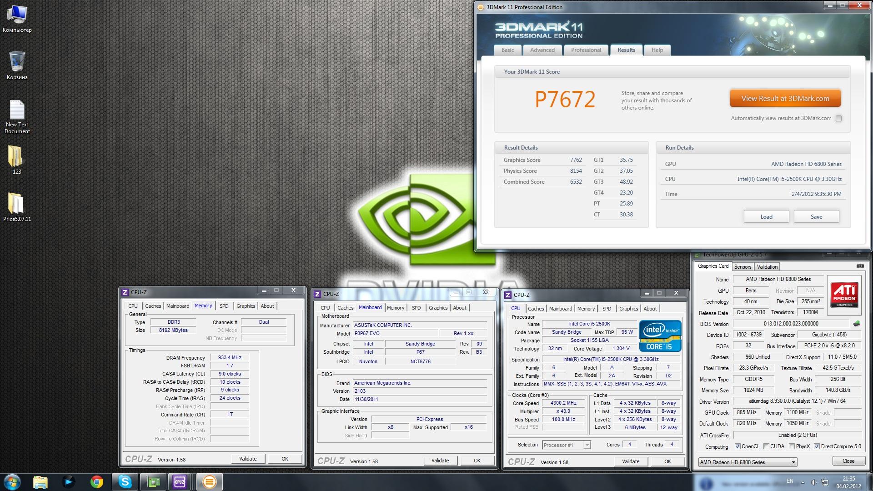Screen dimensions: 873x491
Task: Click the Save button in Run Details
Action: pos(816,217)
